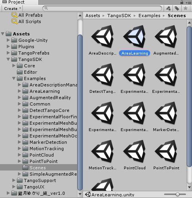Select the All Scripts saved search
This screenshot has width=192, height=198.
click(26, 22)
